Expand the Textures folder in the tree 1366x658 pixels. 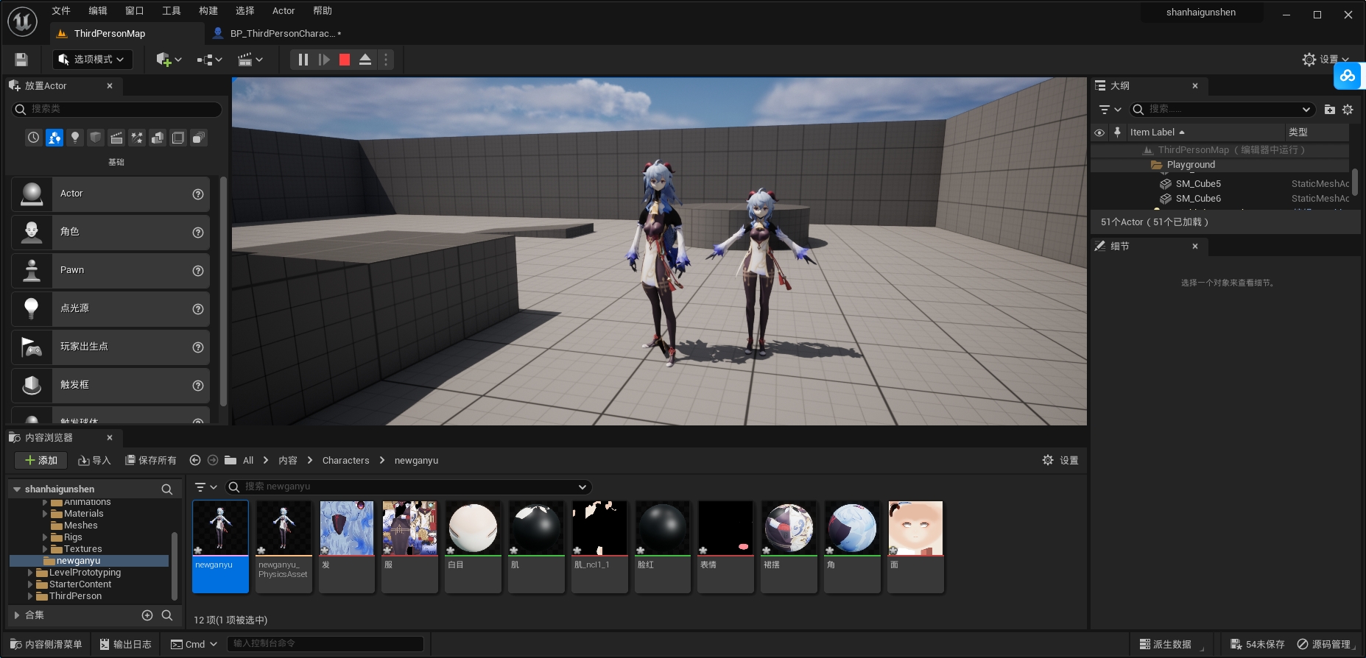click(45, 549)
